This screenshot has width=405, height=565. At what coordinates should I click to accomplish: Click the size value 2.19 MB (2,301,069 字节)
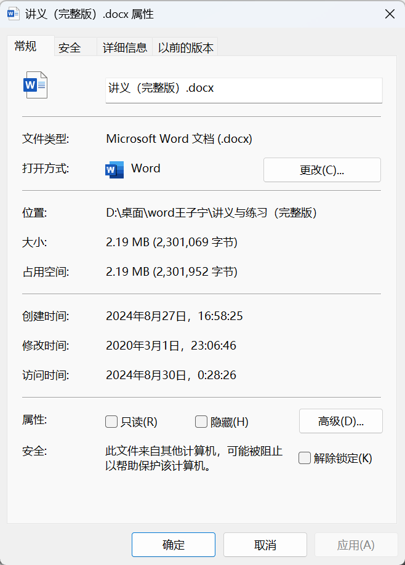[172, 242]
